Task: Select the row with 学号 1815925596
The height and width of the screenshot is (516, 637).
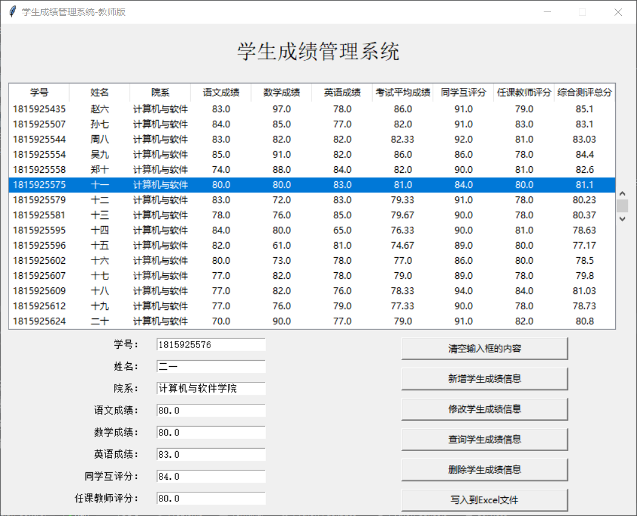Action: 312,246
